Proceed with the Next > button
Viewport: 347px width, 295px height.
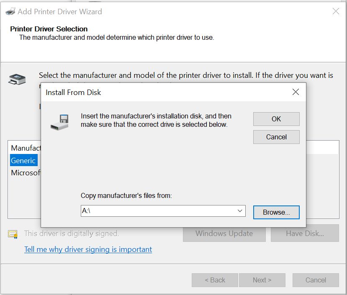(x=262, y=280)
